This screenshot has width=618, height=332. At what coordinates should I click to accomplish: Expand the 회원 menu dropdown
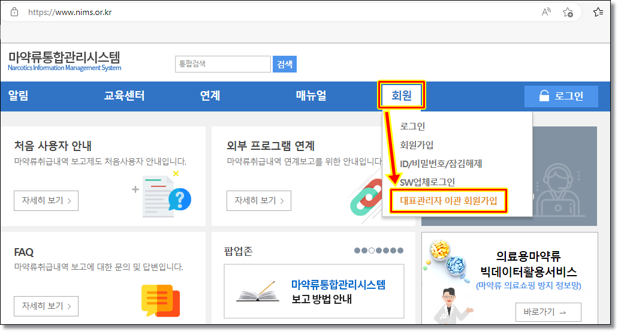pos(402,96)
